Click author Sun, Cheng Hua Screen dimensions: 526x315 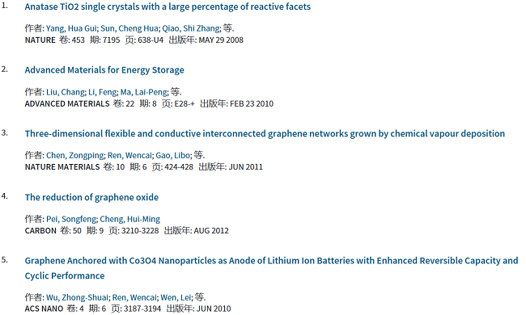click(129, 28)
